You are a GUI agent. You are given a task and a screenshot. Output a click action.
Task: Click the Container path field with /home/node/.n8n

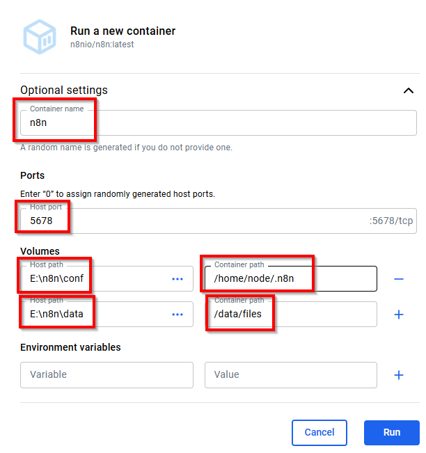tap(290, 279)
